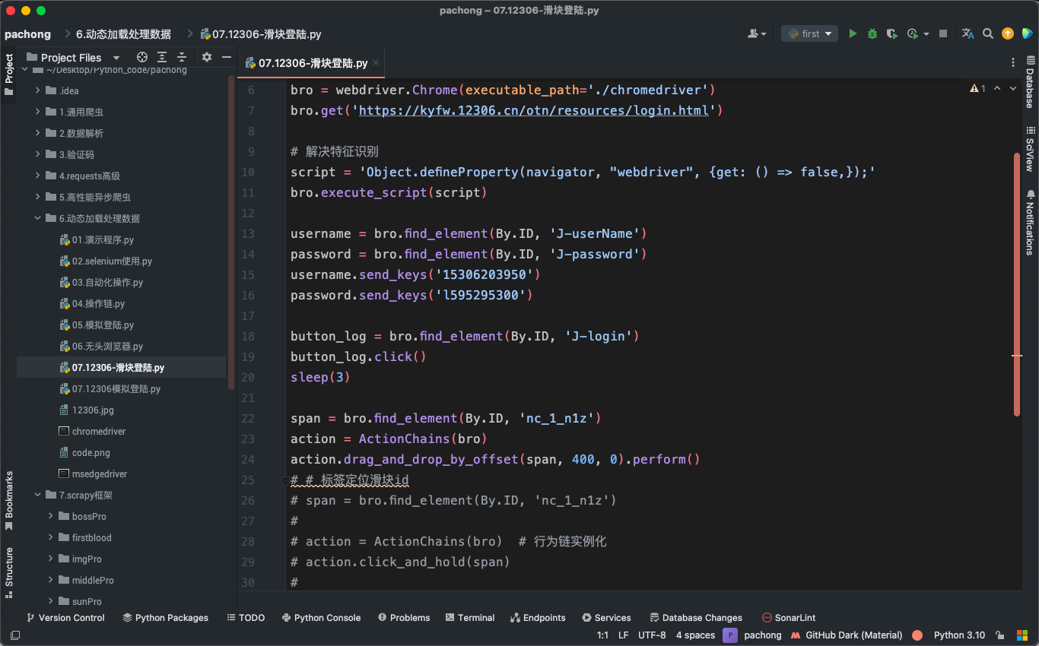Open the Python Packages tool tab

click(166, 618)
